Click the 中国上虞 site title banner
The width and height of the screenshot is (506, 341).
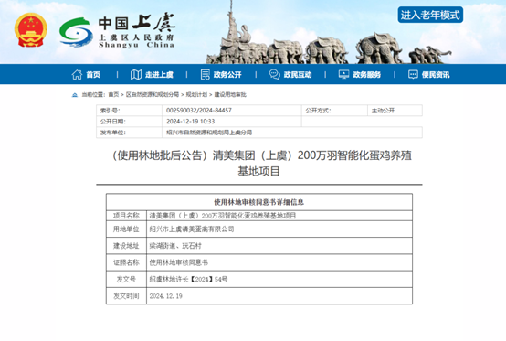coord(136,31)
